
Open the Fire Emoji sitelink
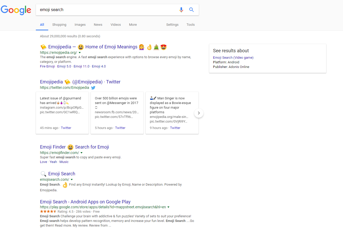[x=47, y=66]
